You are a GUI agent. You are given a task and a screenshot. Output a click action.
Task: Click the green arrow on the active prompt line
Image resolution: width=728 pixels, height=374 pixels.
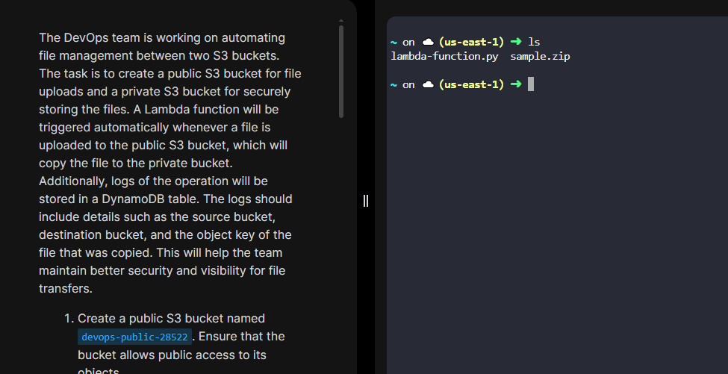click(x=515, y=84)
